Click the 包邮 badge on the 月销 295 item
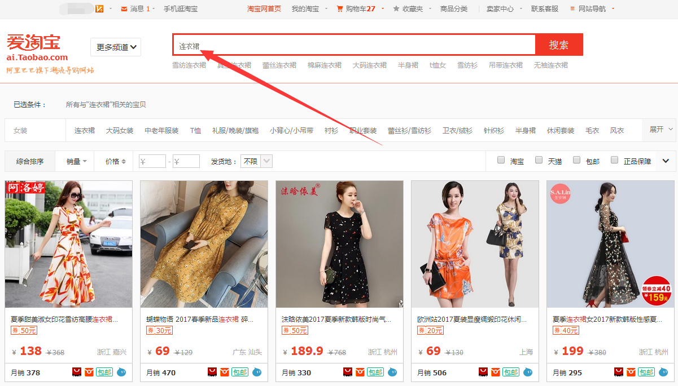This screenshot has height=386, width=678. tap(646, 372)
